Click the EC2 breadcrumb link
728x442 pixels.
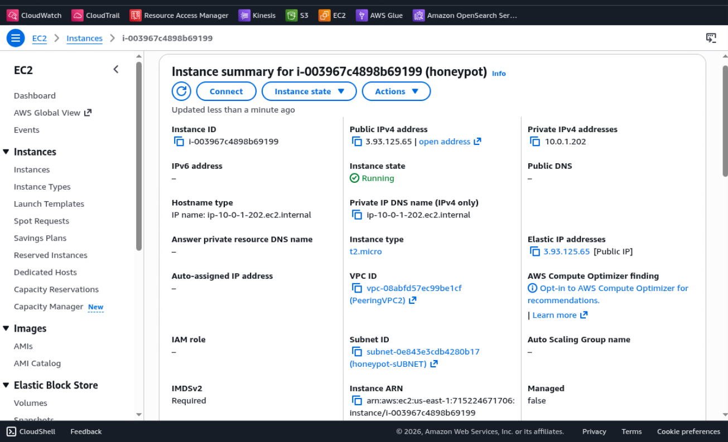point(40,38)
